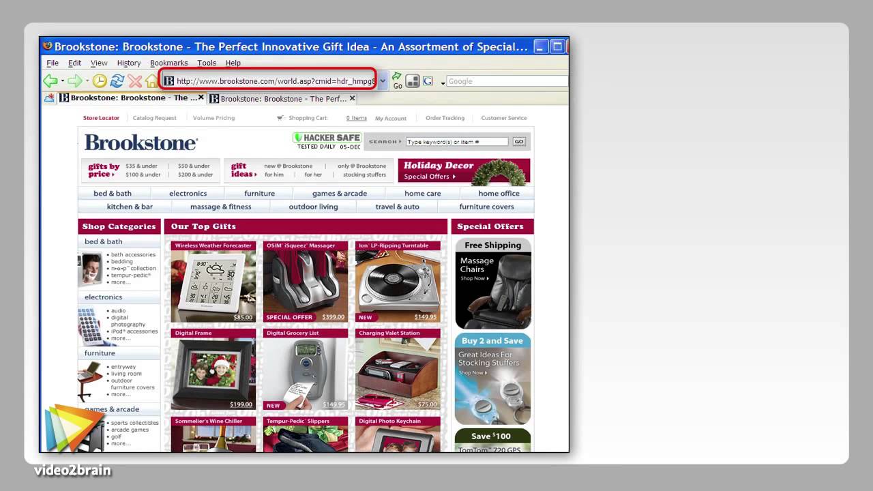Viewport: 873px width, 491px height.
Task: Open the Tools menu
Action: click(207, 63)
